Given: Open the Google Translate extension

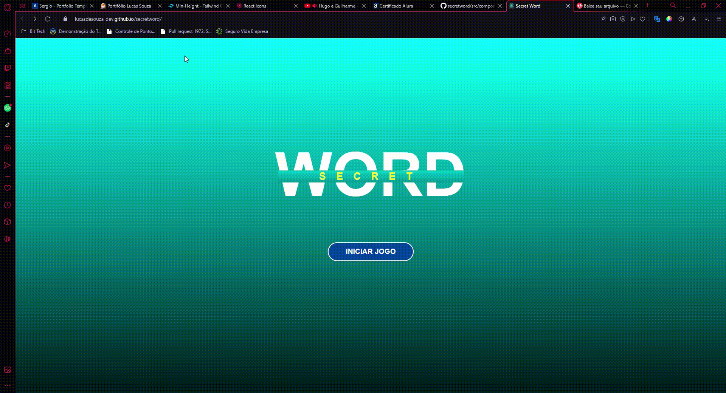Looking at the screenshot, I should 657,19.
